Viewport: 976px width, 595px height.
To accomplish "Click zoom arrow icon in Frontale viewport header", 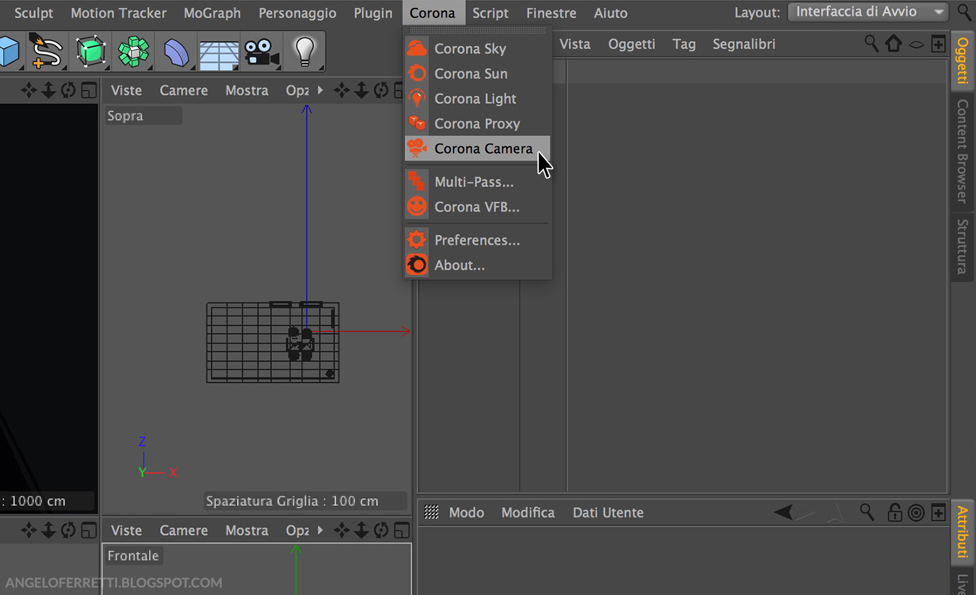I will (x=361, y=531).
